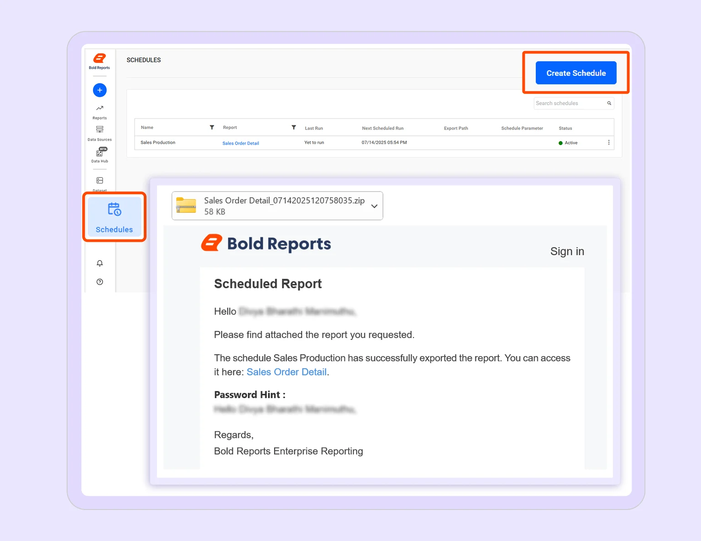701x541 pixels.
Task: Open the three-dot menu on Sales Production row
Action: point(608,142)
